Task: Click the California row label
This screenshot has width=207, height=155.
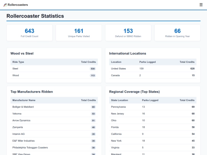Action: point(116,134)
